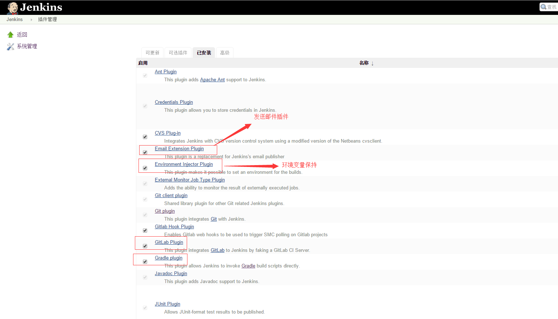Click the system management tools icon
Image resolution: width=558 pixels, height=319 pixels.
[x=11, y=46]
